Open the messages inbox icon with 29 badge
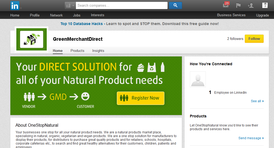The image size is (274, 148). pos(226,5)
